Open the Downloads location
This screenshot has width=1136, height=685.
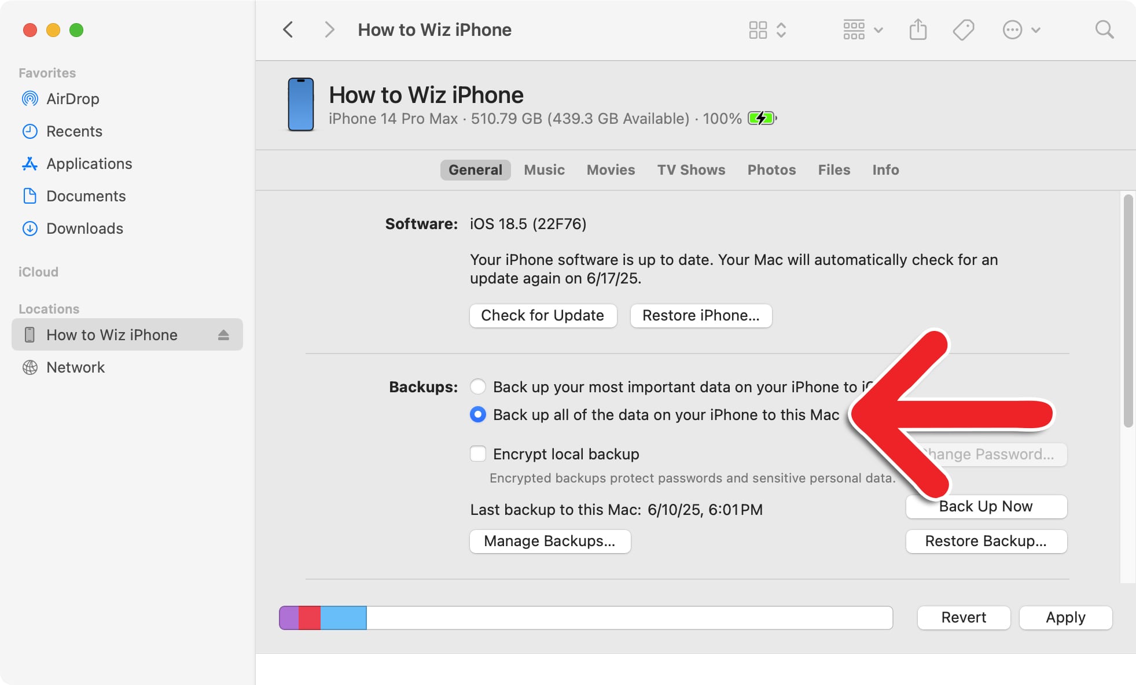86,229
